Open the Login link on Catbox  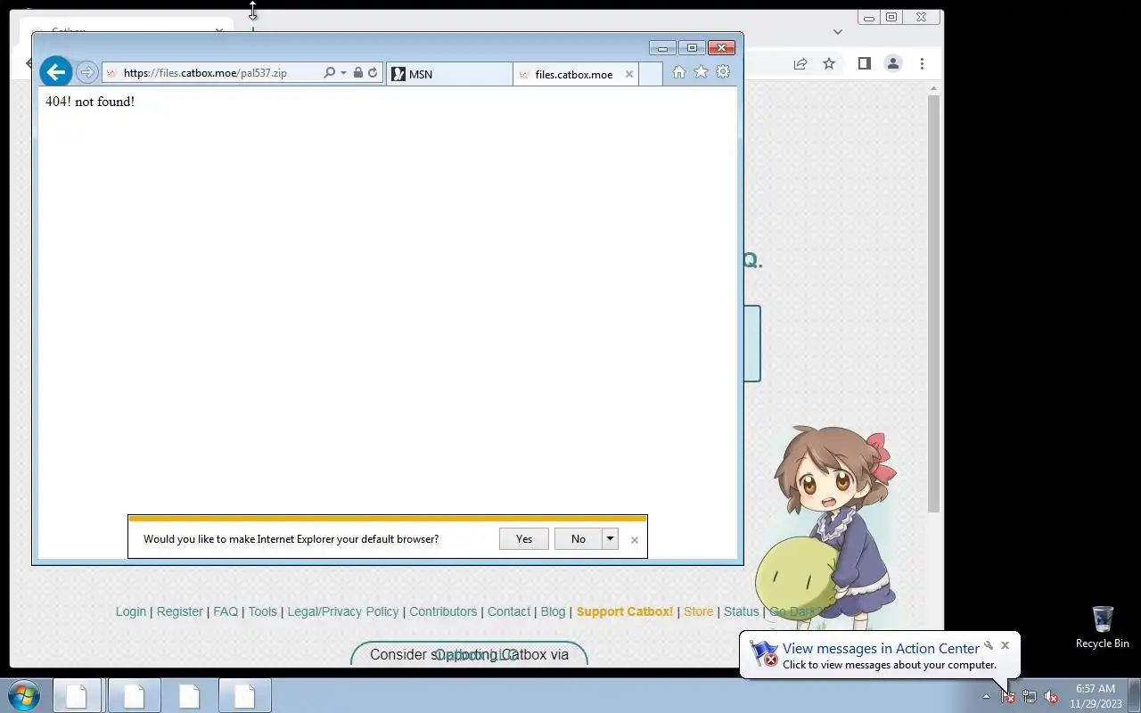pos(131,611)
